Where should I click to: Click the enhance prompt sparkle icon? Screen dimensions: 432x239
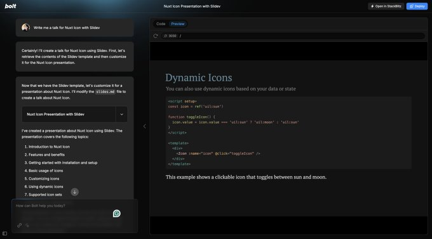pyautogui.click(x=27, y=225)
